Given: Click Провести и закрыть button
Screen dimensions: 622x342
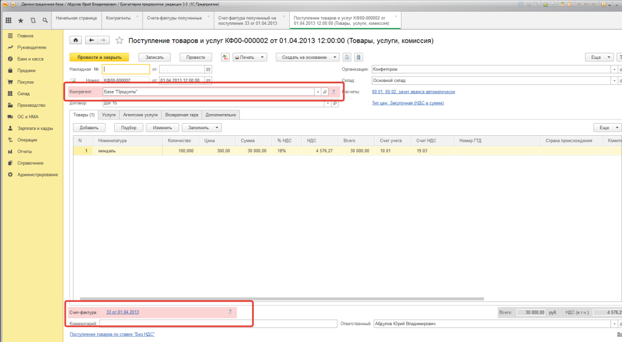Looking at the screenshot, I should [x=99, y=57].
